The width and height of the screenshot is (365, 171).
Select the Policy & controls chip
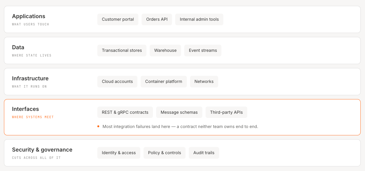coord(164,153)
